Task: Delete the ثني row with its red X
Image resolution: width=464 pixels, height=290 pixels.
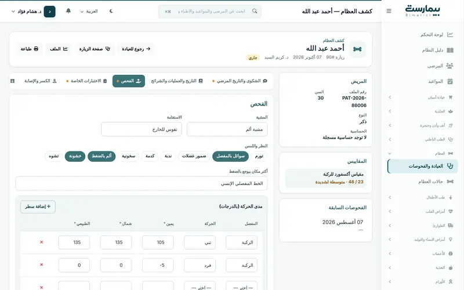Action: click(41, 242)
